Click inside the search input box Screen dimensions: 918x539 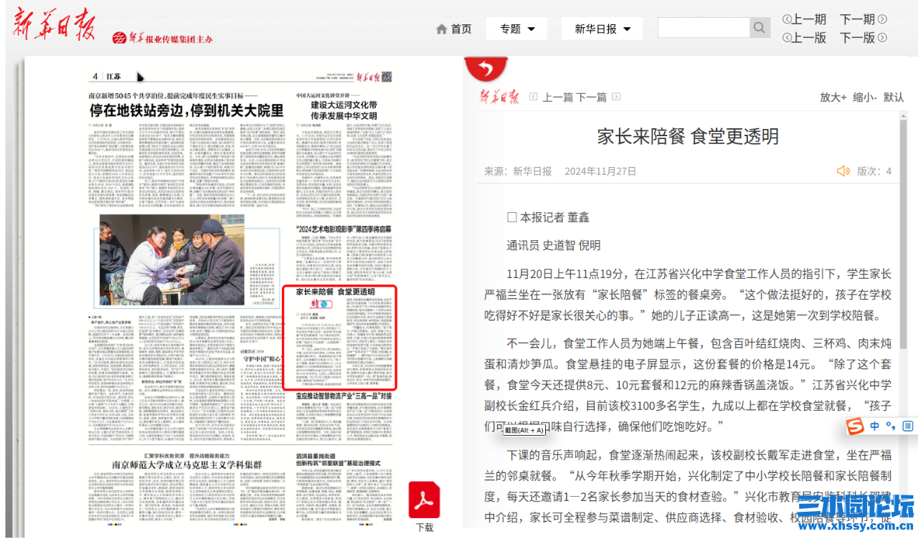[703, 27]
